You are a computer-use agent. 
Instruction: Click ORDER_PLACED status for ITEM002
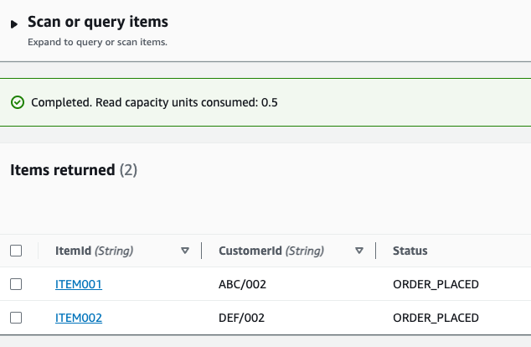coord(436,318)
